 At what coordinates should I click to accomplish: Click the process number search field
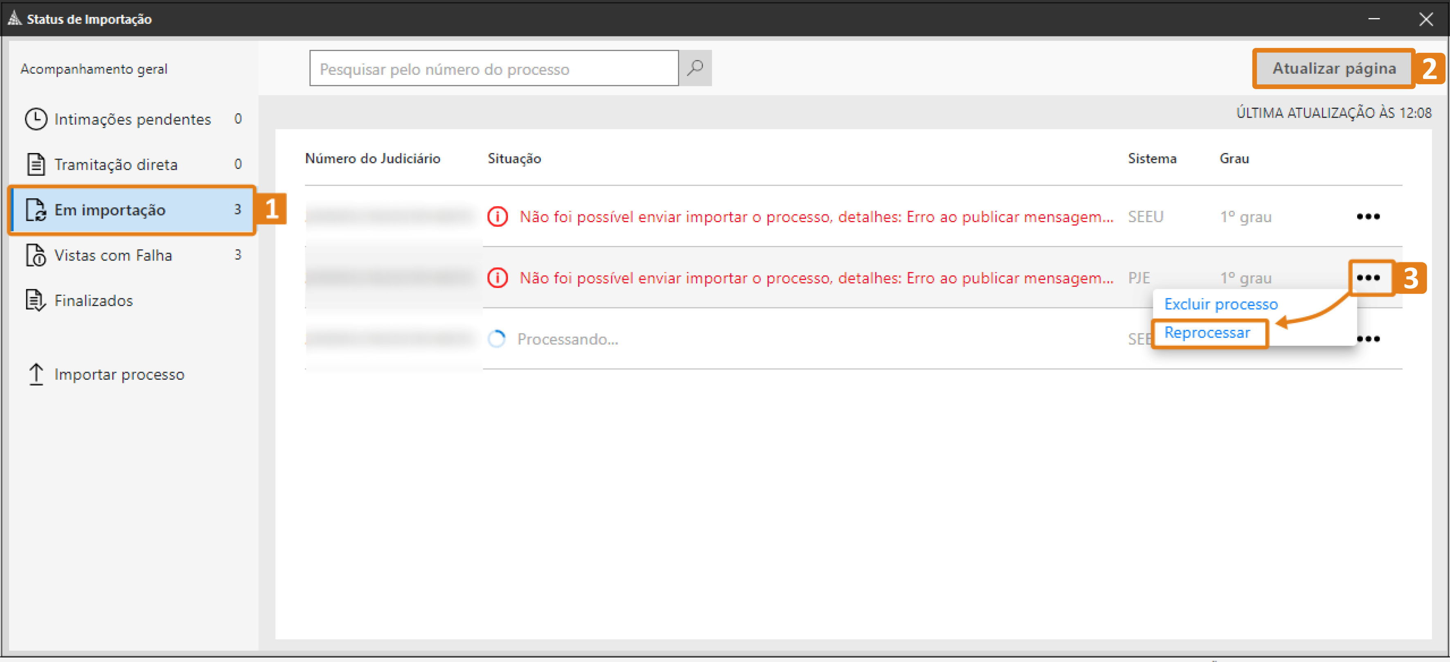point(493,69)
